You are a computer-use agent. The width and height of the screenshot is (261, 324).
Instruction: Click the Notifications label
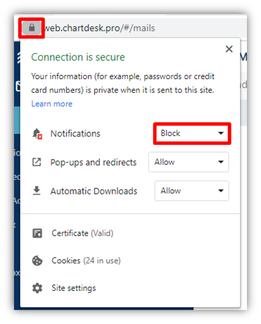[x=75, y=134]
